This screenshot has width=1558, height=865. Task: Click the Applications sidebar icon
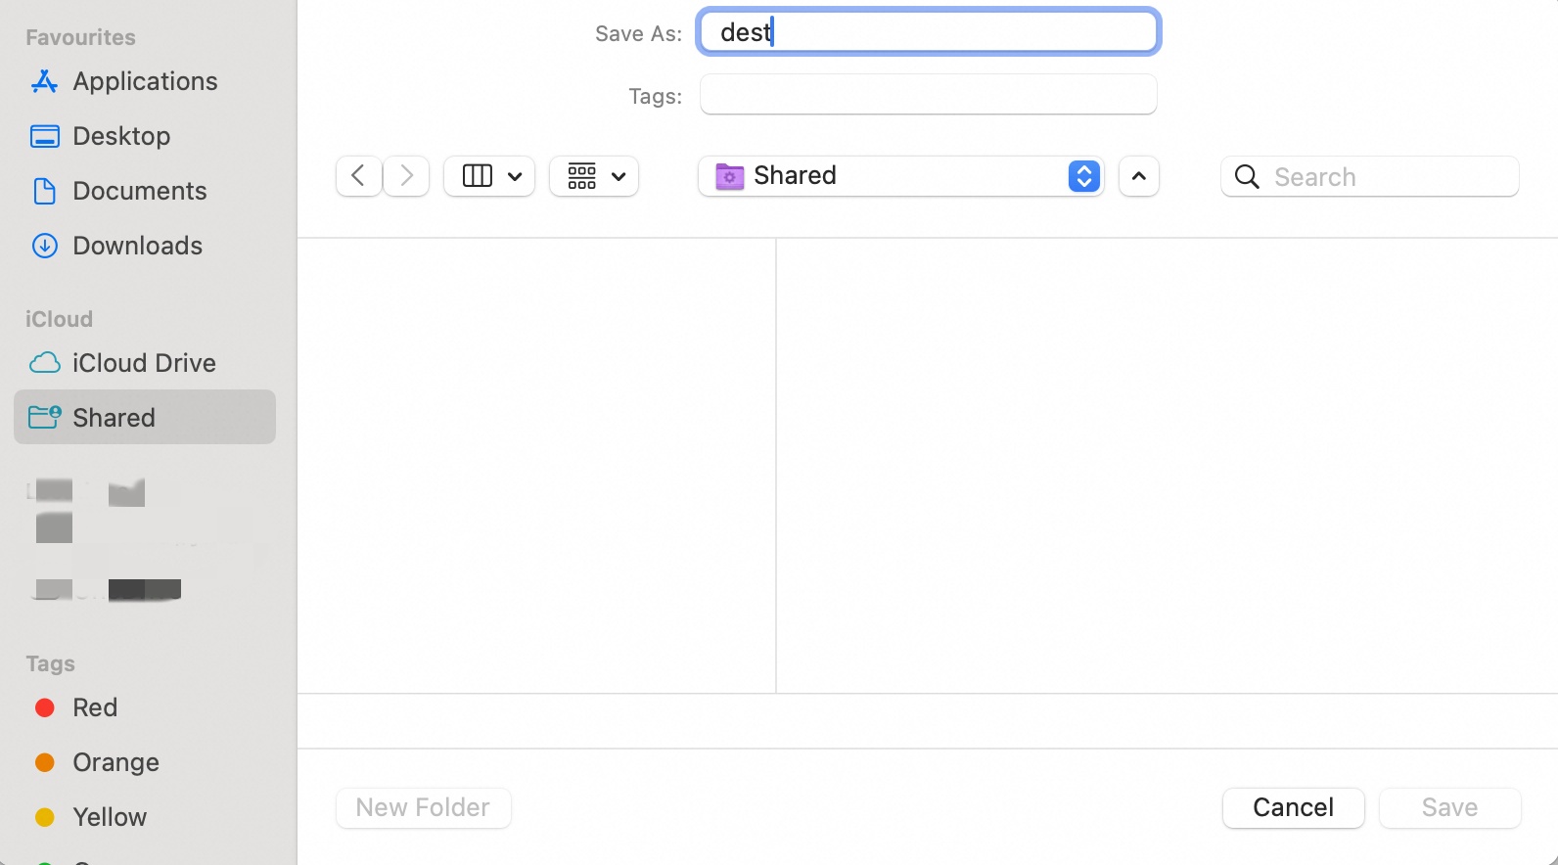click(x=44, y=81)
